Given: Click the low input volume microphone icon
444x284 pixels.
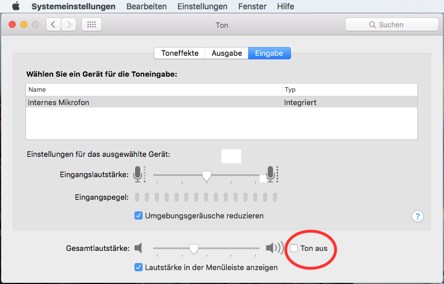Looking at the screenshot, I should point(138,174).
